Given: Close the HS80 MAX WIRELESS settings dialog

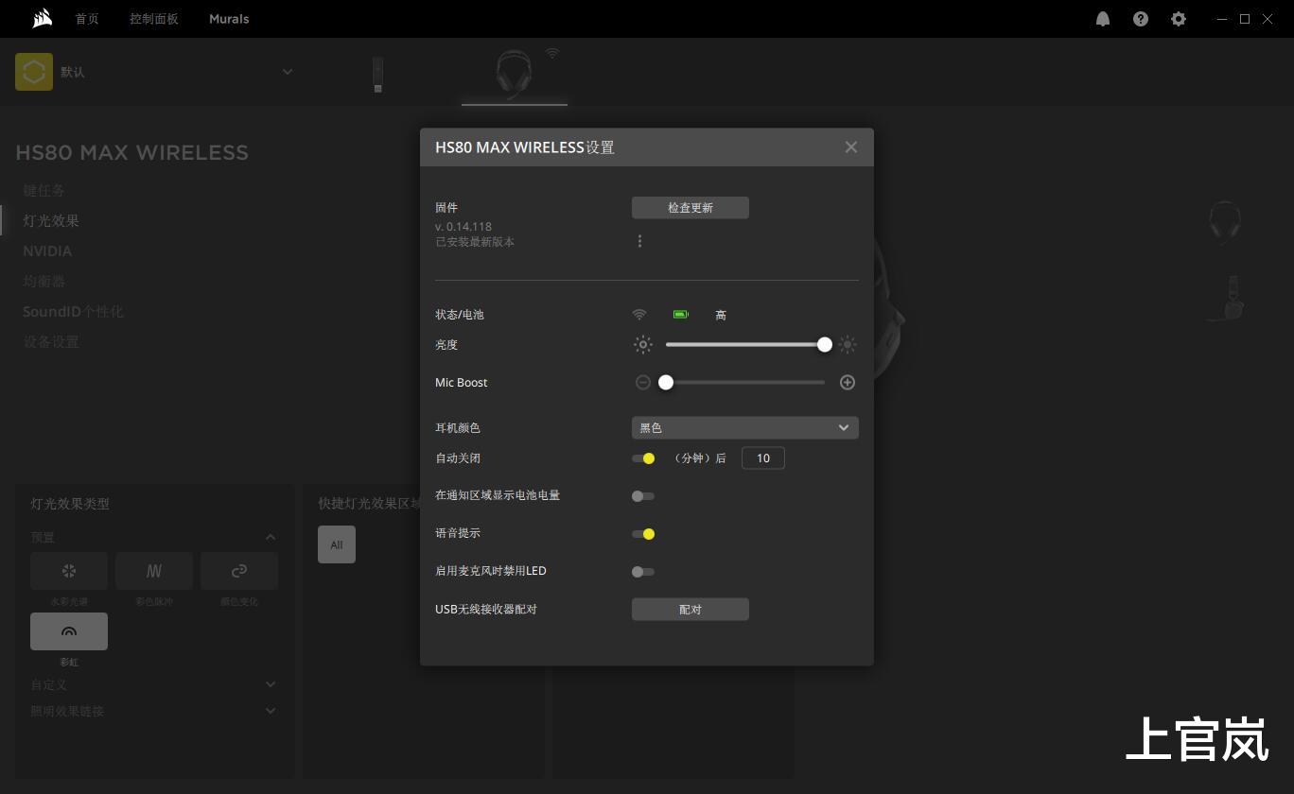Looking at the screenshot, I should pos(851,147).
